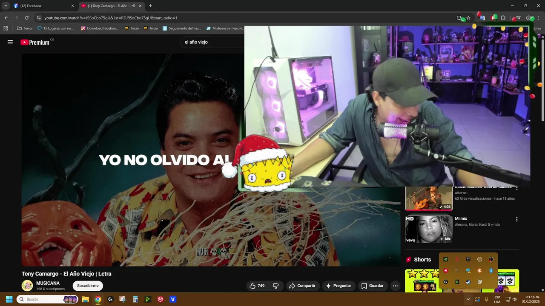
Task: Open ESP LAA language switcher
Action: click(x=497, y=299)
